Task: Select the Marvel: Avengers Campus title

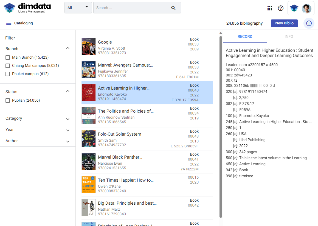Action: tap(125, 65)
